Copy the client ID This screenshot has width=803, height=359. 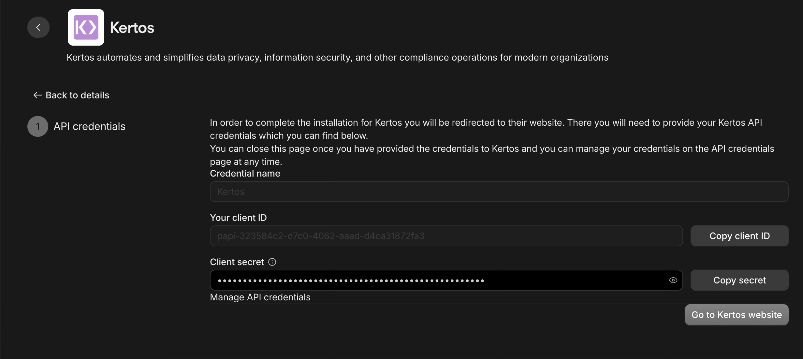coord(739,236)
